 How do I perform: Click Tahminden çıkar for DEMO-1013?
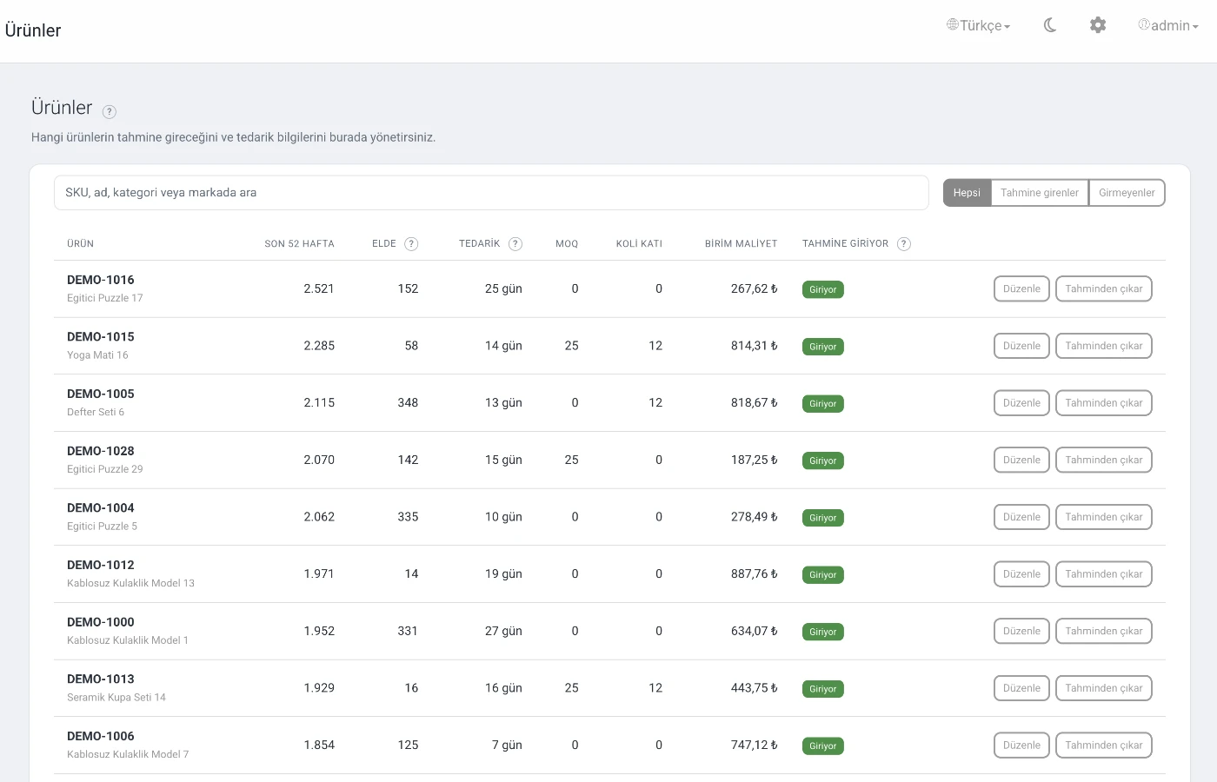pos(1104,688)
